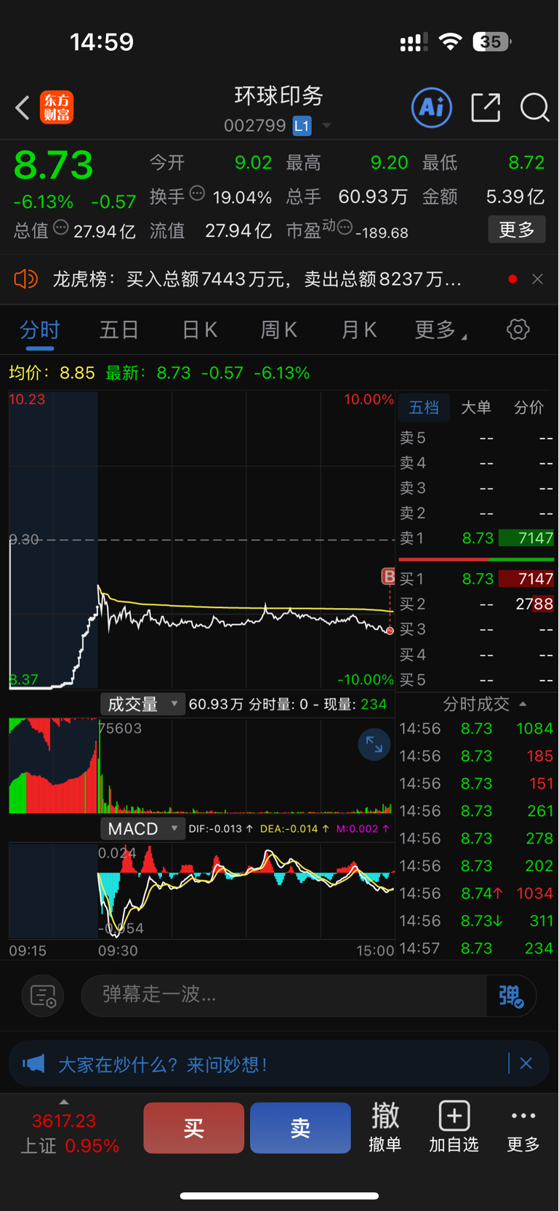Tap the speaker announcement icon
The width and height of the screenshot is (559, 1211).
tap(25, 279)
